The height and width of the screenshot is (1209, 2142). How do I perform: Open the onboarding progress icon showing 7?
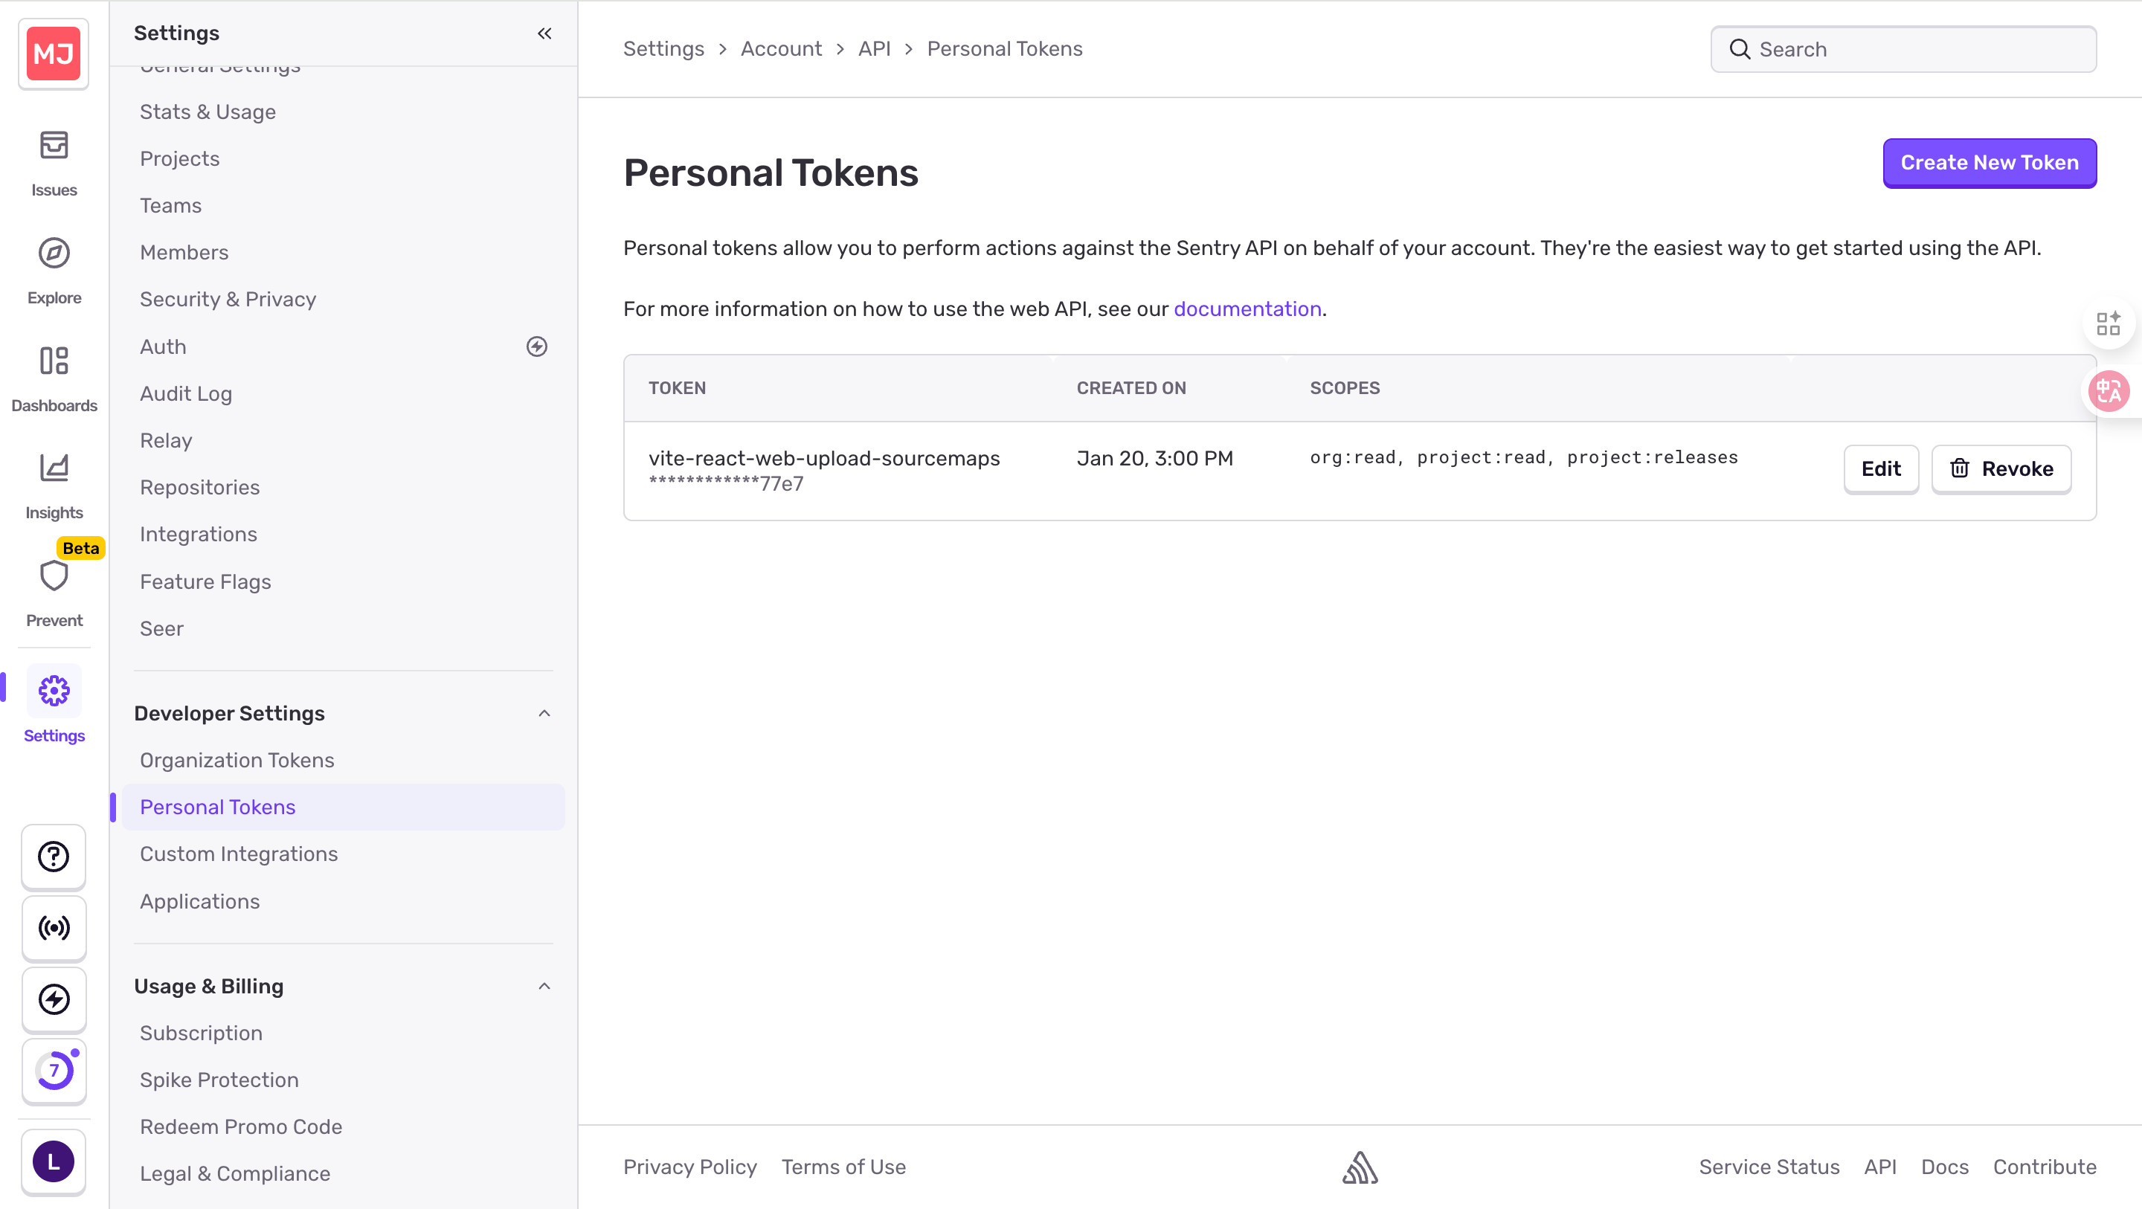[54, 1071]
